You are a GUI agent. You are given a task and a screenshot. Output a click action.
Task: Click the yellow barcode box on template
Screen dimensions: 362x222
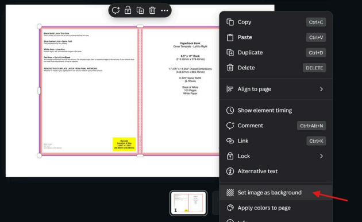(124, 145)
